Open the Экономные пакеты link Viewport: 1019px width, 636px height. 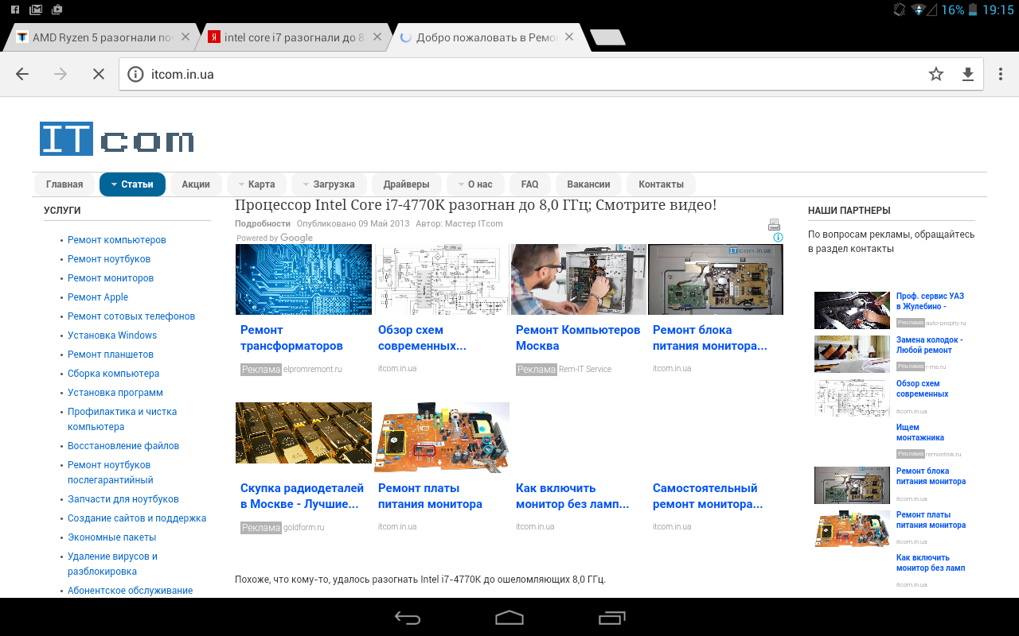click(112, 537)
